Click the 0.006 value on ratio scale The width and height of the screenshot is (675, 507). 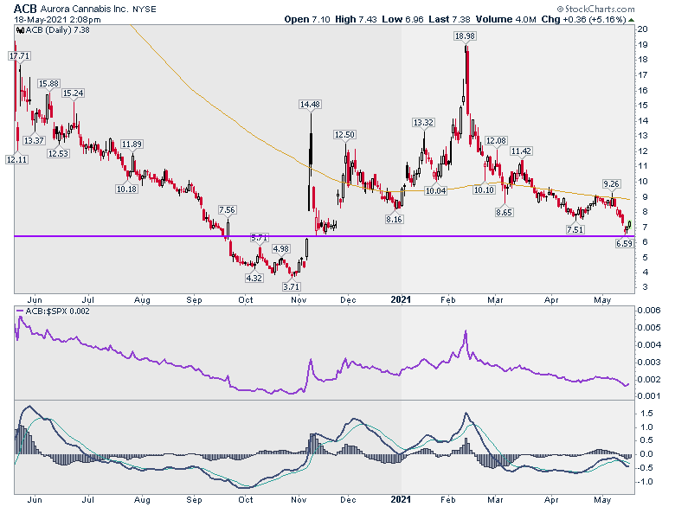(649, 311)
